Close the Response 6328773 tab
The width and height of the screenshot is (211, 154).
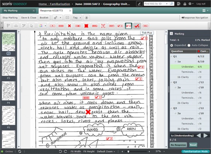70,11
